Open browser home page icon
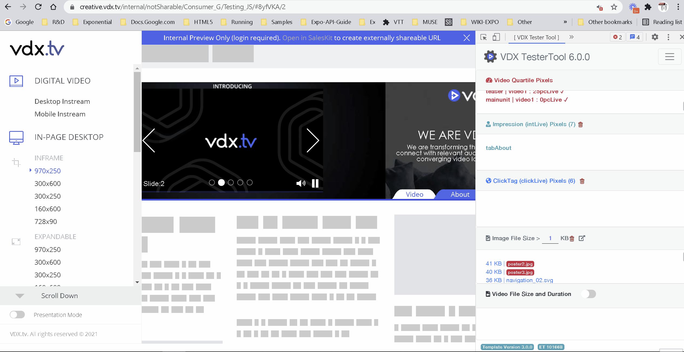 53,7
